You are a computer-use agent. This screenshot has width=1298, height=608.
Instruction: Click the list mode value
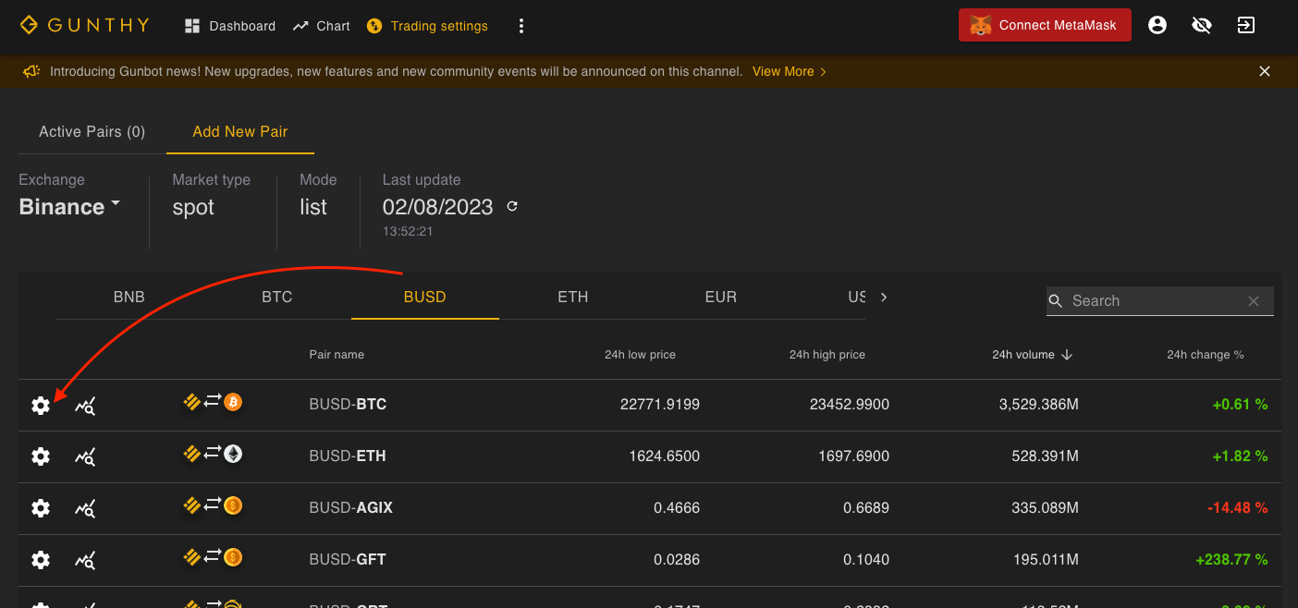pyautogui.click(x=313, y=207)
